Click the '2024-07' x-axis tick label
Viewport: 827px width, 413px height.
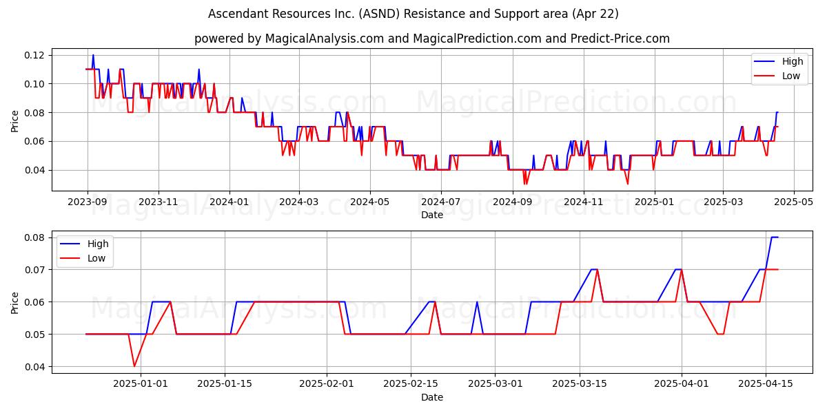point(441,202)
